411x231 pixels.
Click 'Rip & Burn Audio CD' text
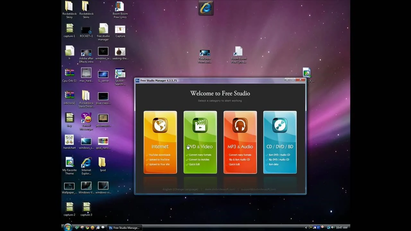click(x=239, y=159)
